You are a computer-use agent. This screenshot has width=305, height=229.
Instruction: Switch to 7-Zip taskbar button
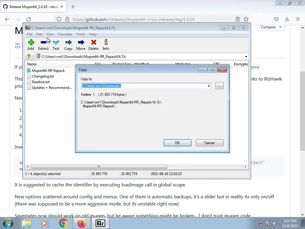point(100,223)
